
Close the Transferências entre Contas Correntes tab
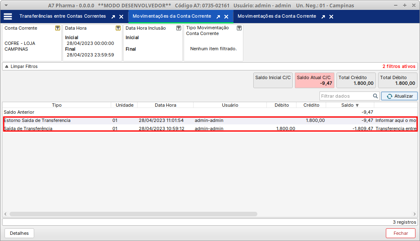(x=121, y=17)
